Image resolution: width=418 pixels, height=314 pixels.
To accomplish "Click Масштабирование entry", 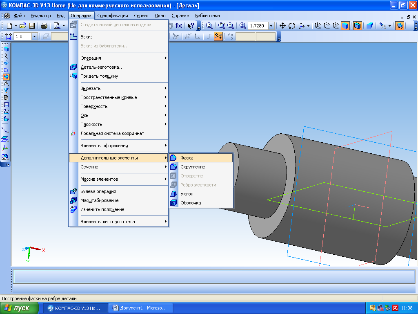I will (119, 200).
